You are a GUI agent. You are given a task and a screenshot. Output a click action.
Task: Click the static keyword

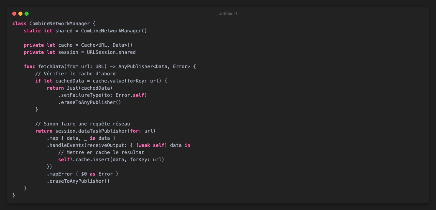pyautogui.click(x=32, y=31)
